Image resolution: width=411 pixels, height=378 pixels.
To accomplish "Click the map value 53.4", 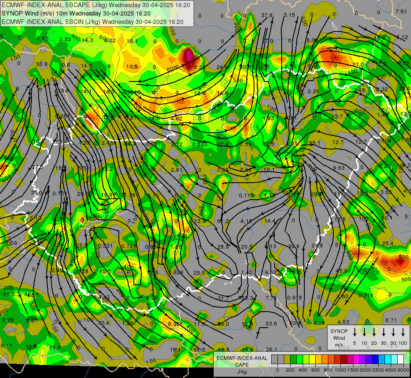I will [x=295, y=323].
